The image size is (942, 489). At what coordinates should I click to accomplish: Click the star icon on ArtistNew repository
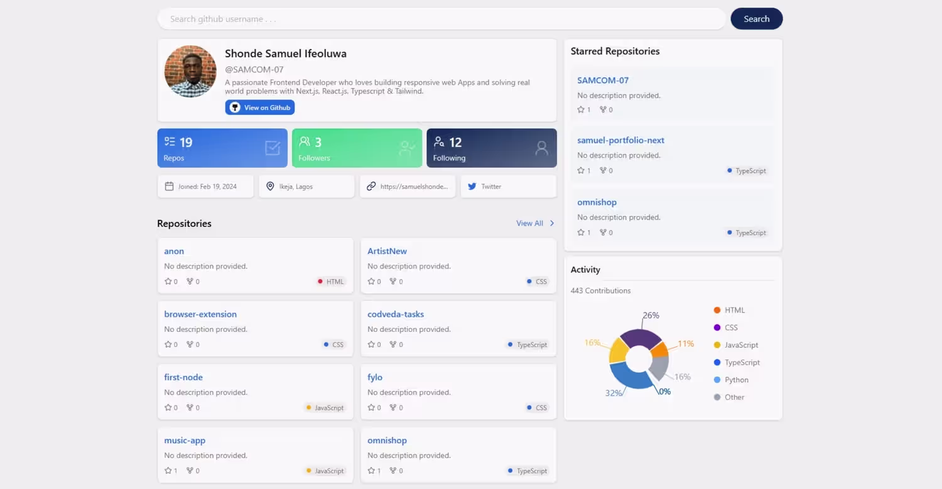pyautogui.click(x=371, y=282)
